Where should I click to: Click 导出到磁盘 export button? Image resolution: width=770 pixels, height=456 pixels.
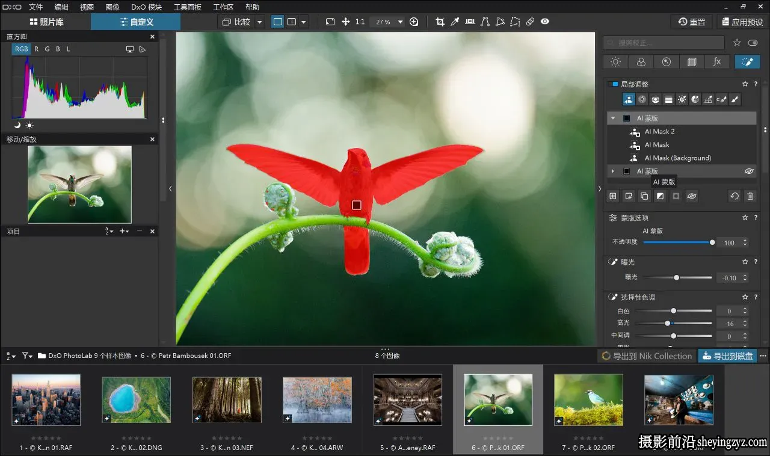pyautogui.click(x=727, y=356)
